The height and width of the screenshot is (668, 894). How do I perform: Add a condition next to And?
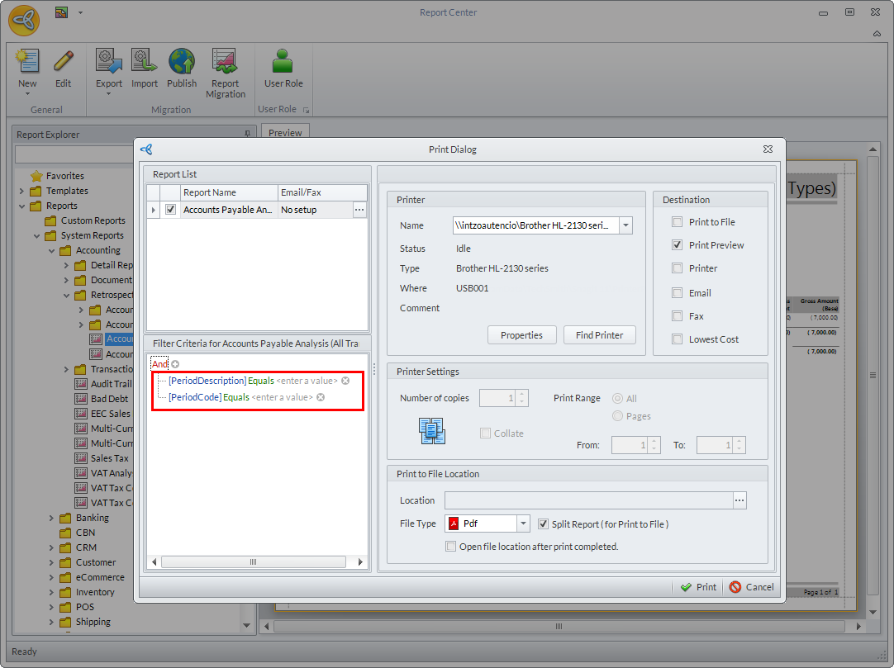coord(175,364)
